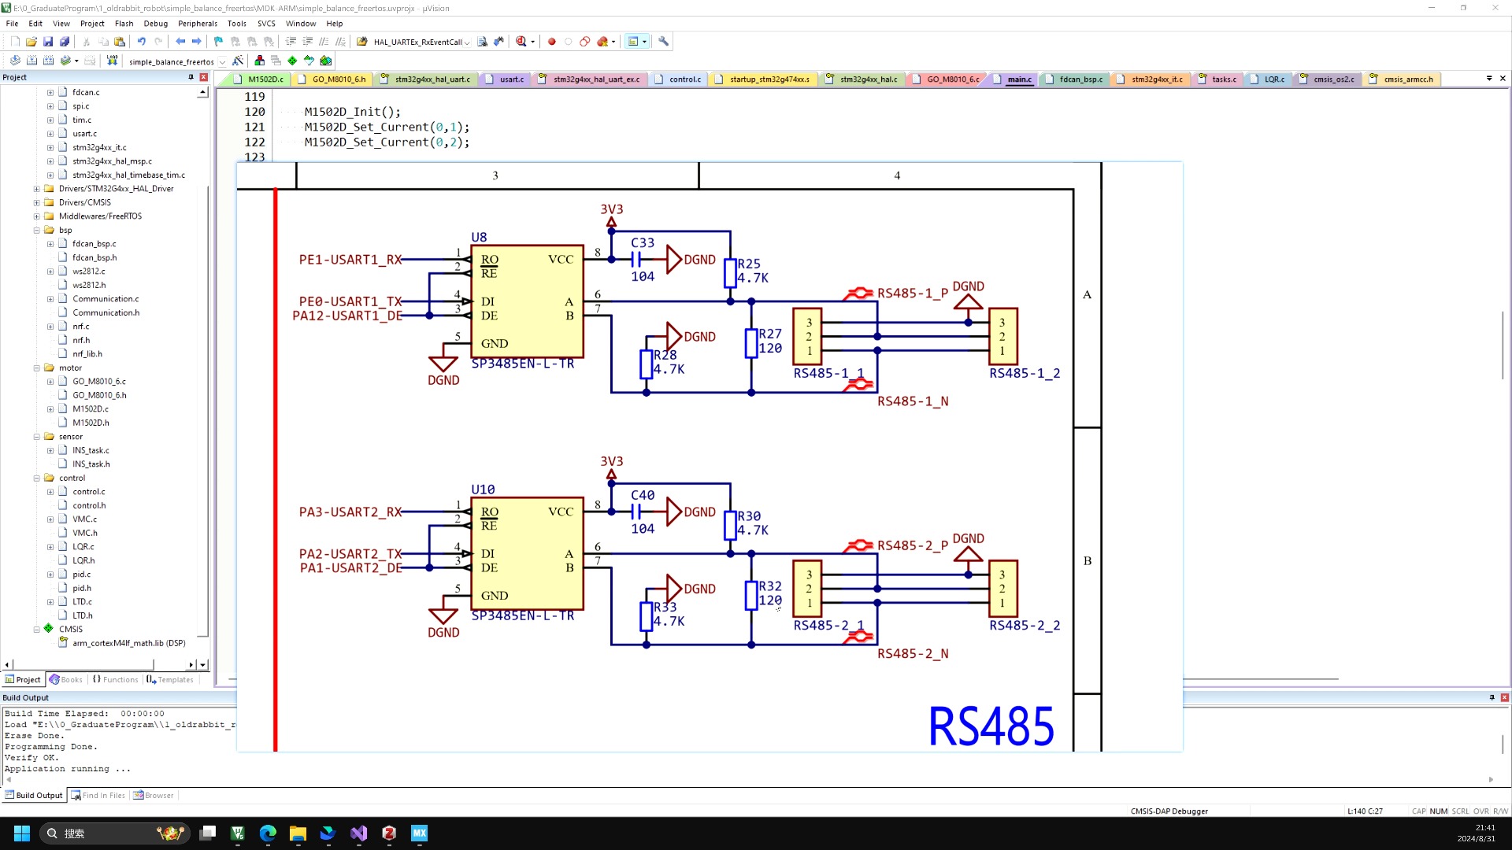Click the Rebuild all target files icon
1512x850 pixels.
pos(49,61)
